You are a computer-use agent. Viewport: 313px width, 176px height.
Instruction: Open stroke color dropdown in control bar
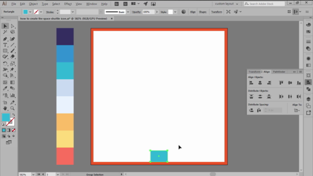tap(41, 12)
